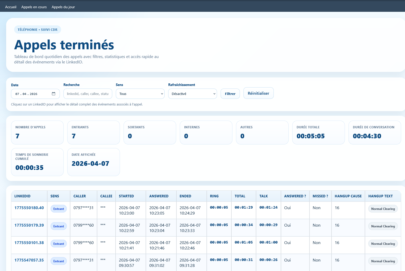Screen dimensions: 405x271
Task: Click the Entrants stat card
Action: point(93,132)
